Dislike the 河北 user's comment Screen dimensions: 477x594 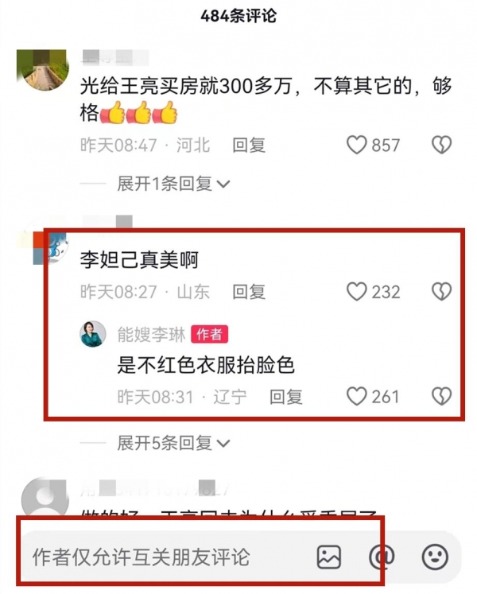coord(442,145)
